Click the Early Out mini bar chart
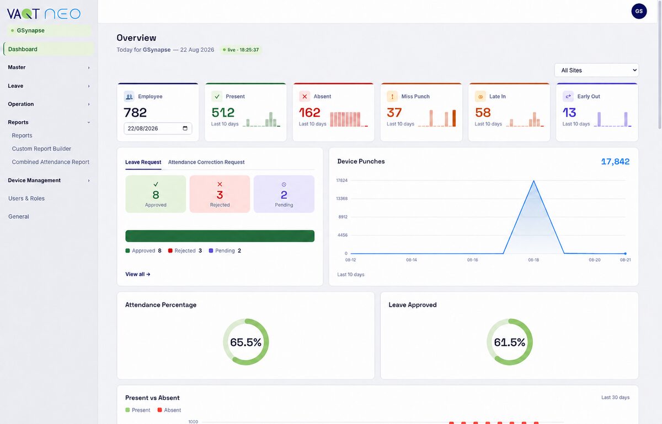 point(613,119)
